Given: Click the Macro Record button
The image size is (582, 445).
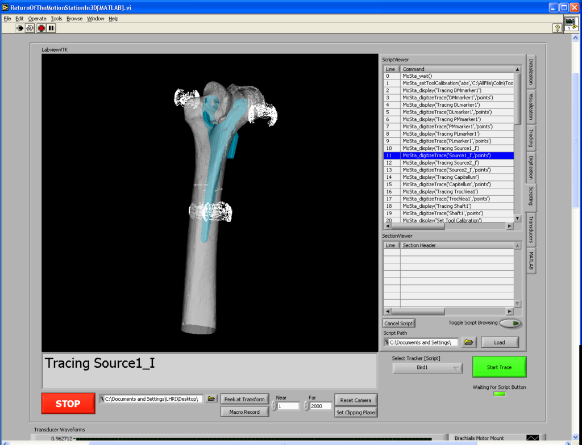Looking at the screenshot, I should coord(244,412).
